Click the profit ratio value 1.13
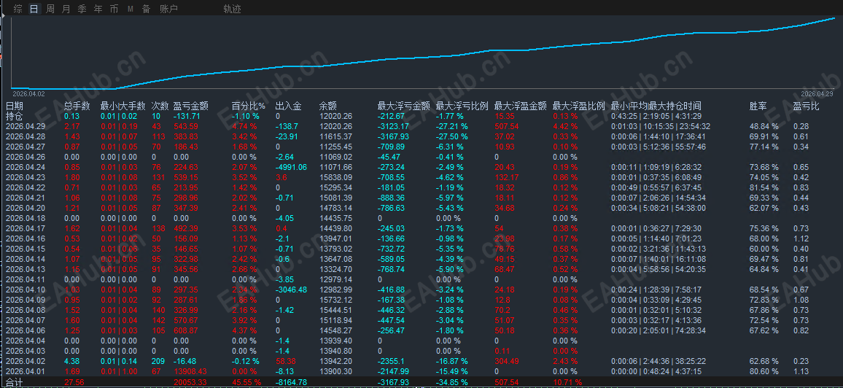The height and width of the screenshot is (388, 843). [801, 371]
